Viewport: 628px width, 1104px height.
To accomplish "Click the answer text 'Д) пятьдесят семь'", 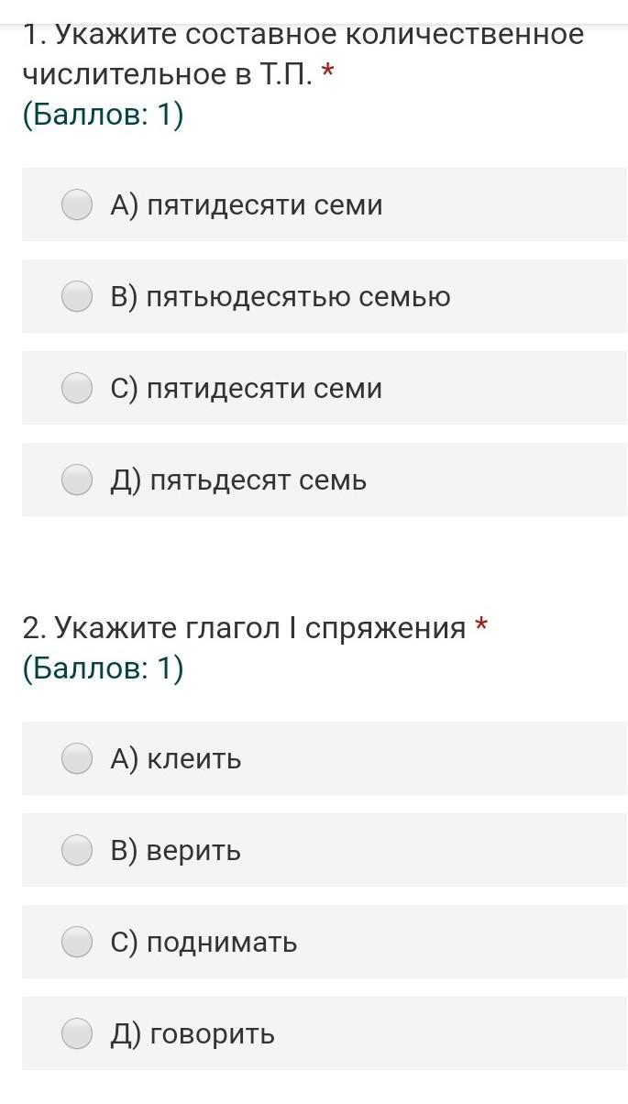I will point(238,480).
